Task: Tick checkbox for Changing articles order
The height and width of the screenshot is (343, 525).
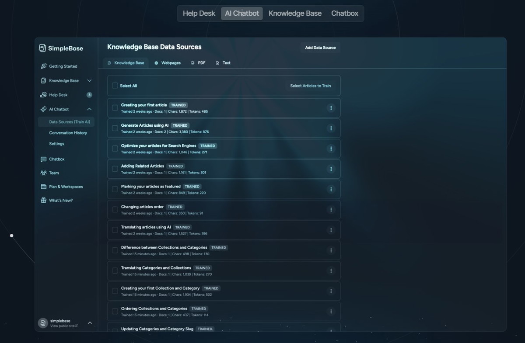Action: point(115,210)
